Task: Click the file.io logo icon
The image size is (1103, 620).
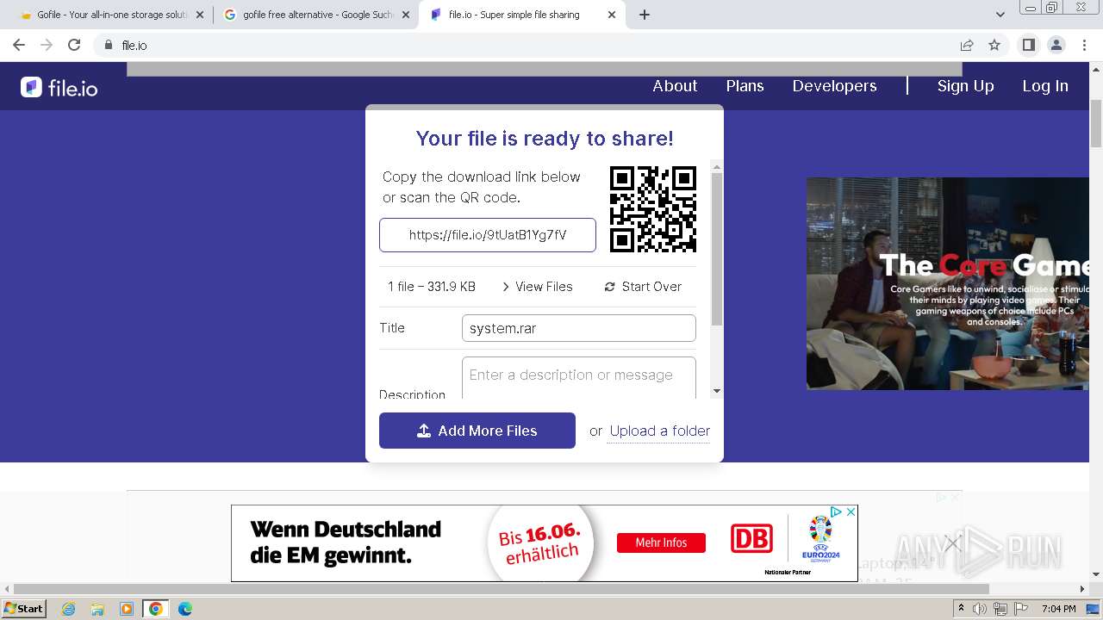Action: click(x=31, y=87)
